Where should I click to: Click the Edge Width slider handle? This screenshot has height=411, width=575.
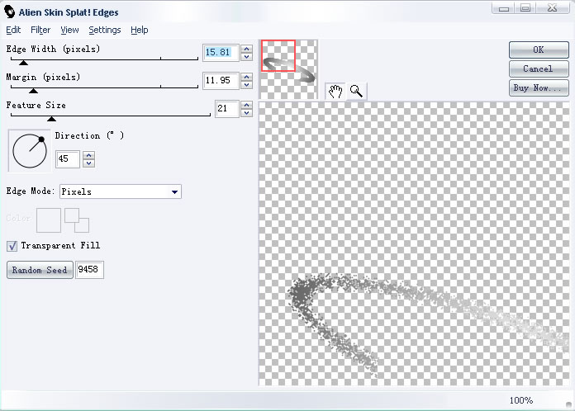pos(23,61)
